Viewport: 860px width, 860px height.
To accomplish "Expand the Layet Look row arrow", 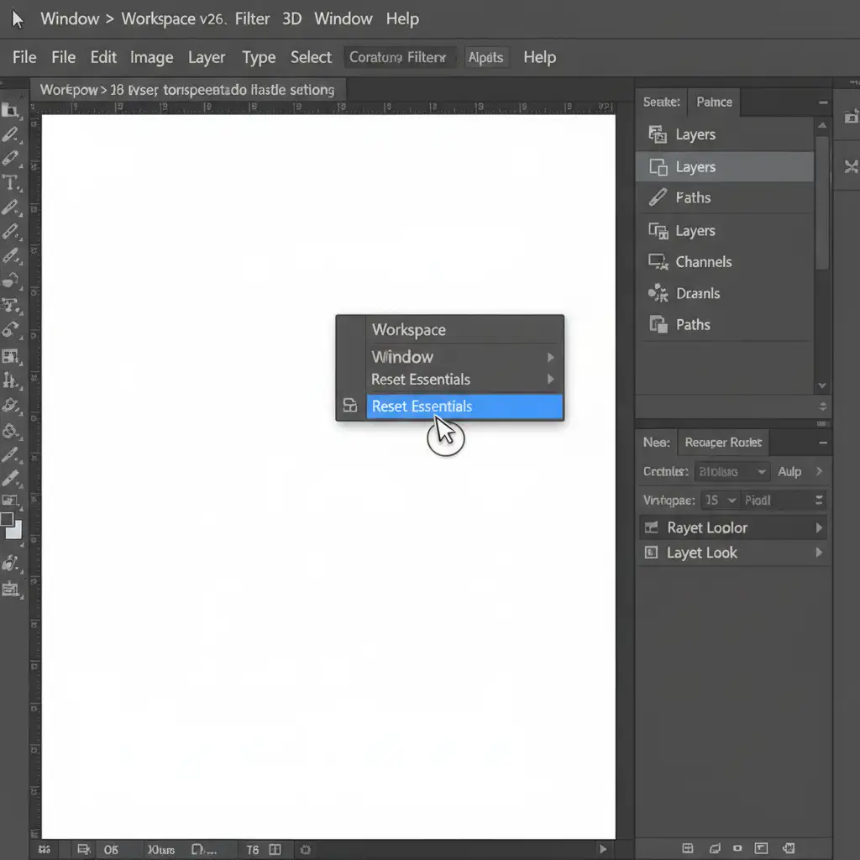I will point(819,553).
